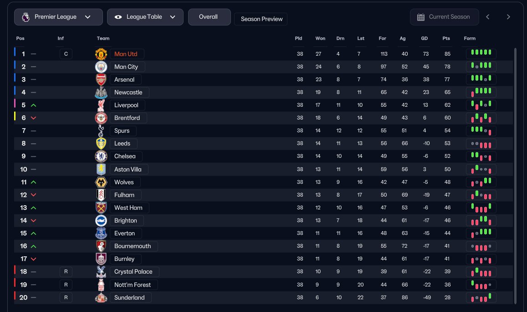Click the calendar icon beside Current Season
527x312 pixels.
point(420,17)
